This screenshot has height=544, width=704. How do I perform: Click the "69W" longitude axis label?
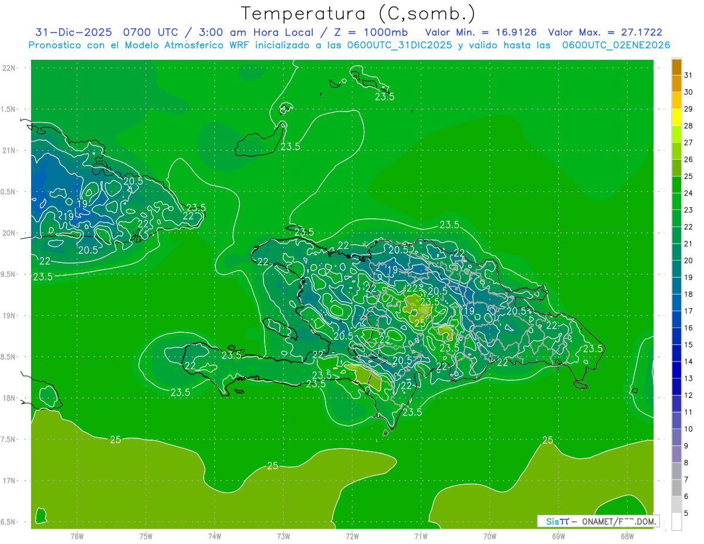(x=558, y=536)
